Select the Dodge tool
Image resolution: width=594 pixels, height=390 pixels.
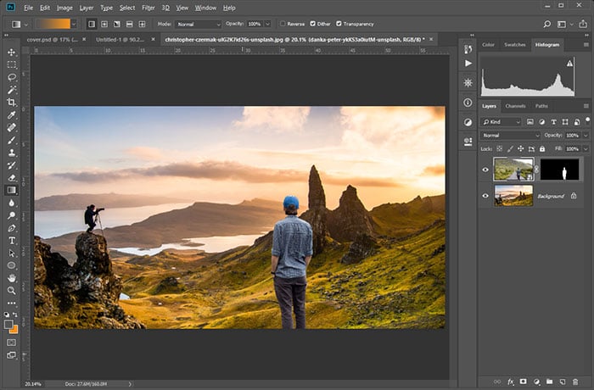(x=11, y=215)
